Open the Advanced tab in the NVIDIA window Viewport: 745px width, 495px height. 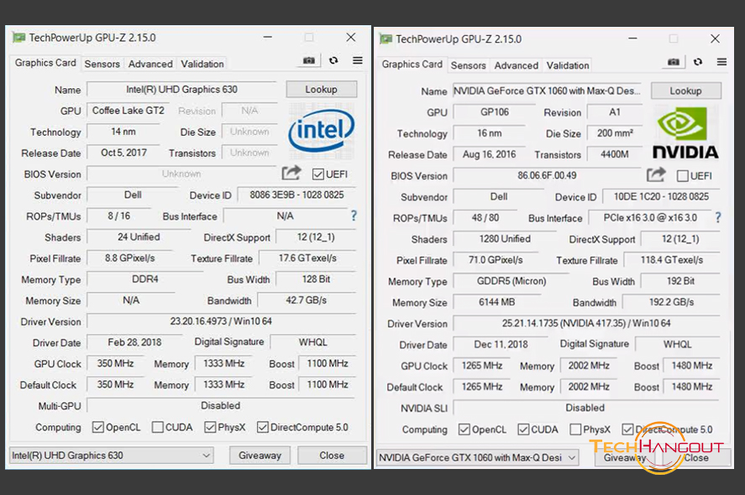click(516, 65)
